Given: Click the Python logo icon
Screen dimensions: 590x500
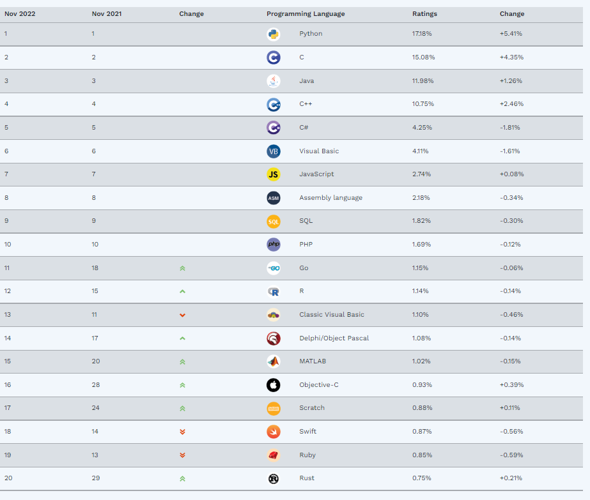Looking at the screenshot, I should (x=273, y=34).
